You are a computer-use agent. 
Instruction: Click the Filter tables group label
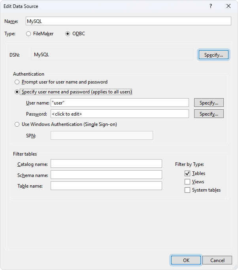click(x=25, y=154)
